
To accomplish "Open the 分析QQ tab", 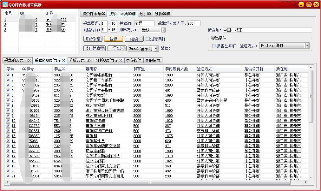I will [145, 14].
